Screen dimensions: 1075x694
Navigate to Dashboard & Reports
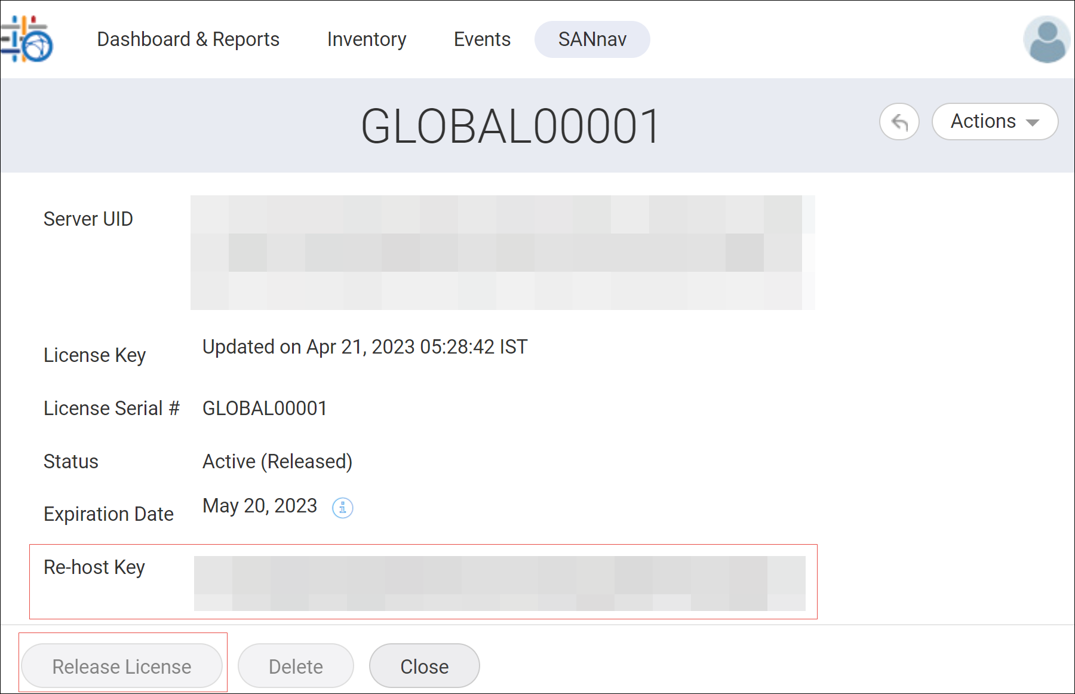[188, 39]
